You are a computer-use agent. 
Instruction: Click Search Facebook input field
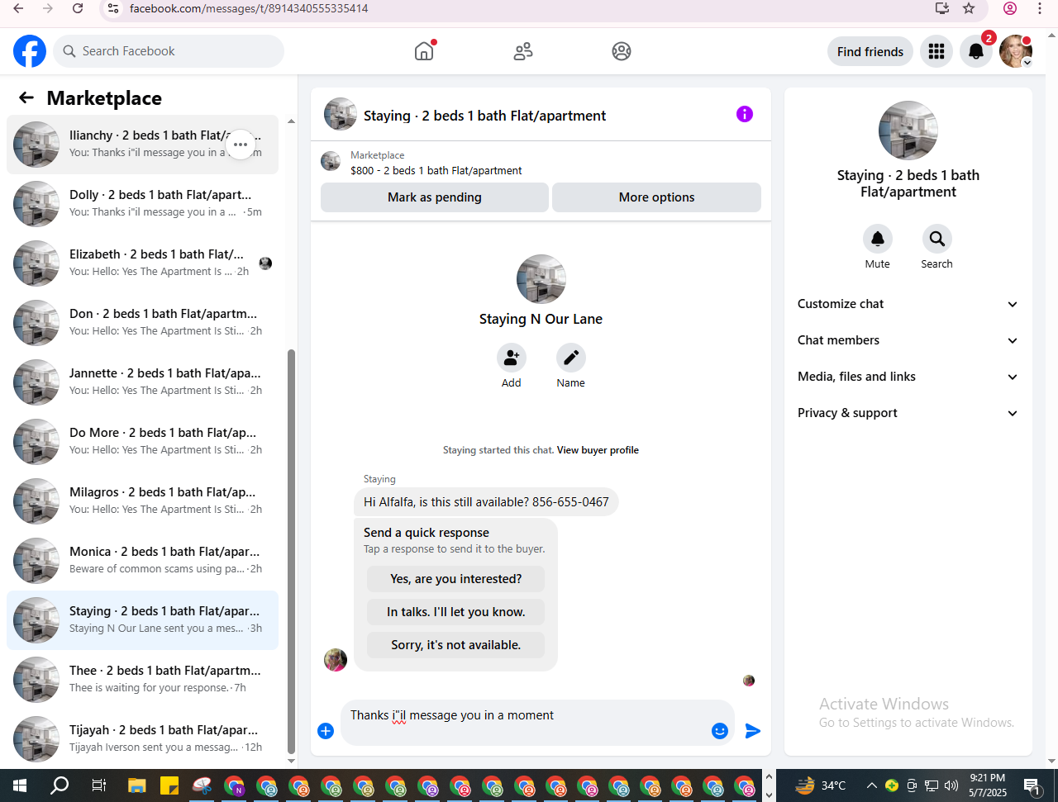coord(169,51)
